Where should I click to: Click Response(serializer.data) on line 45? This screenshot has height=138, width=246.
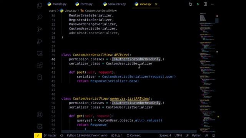pos(115,81)
